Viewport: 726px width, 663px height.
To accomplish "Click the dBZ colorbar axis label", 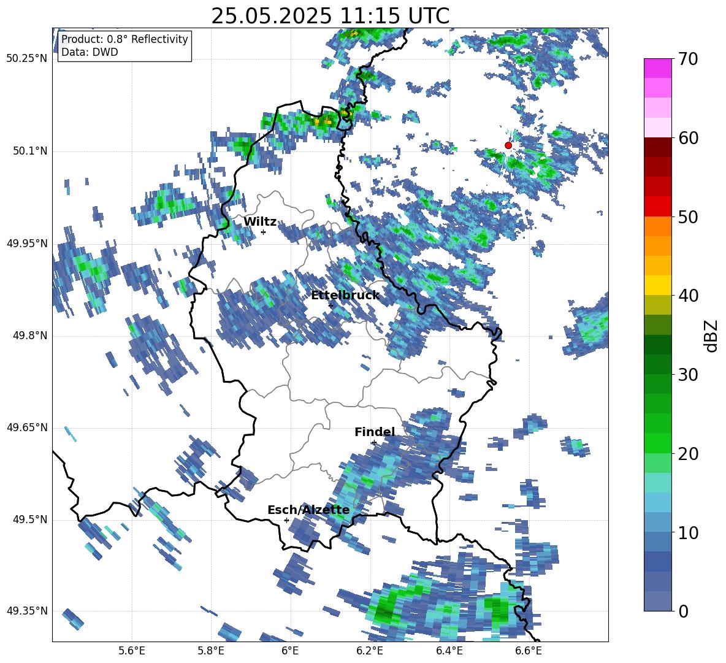I will 712,335.
